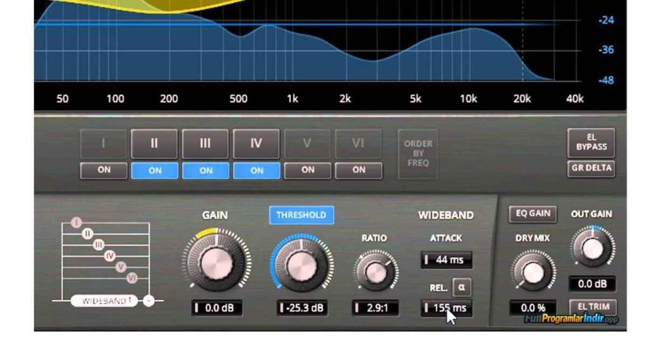The height and width of the screenshot is (338, 647).
Task: Select node VI in band diagram
Action: click(x=131, y=277)
